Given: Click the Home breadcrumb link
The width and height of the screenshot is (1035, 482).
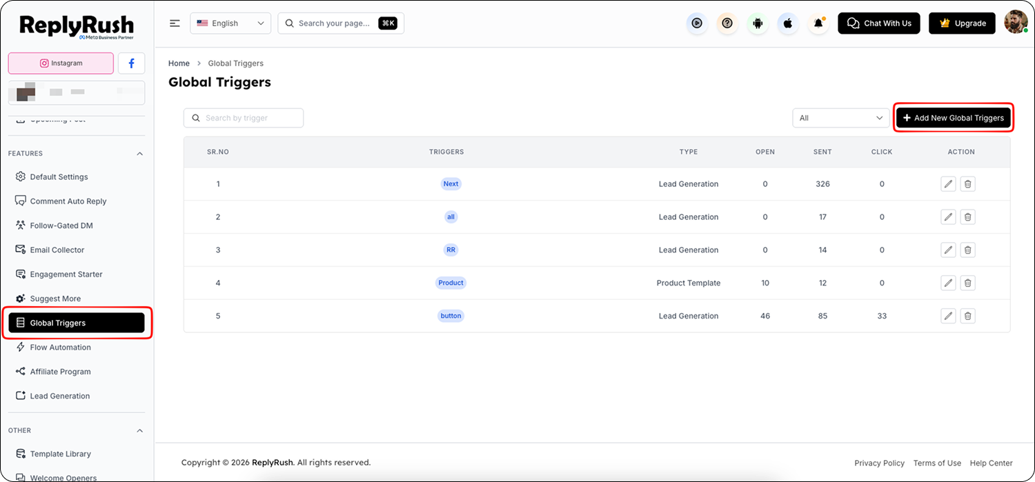Looking at the screenshot, I should pos(179,63).
